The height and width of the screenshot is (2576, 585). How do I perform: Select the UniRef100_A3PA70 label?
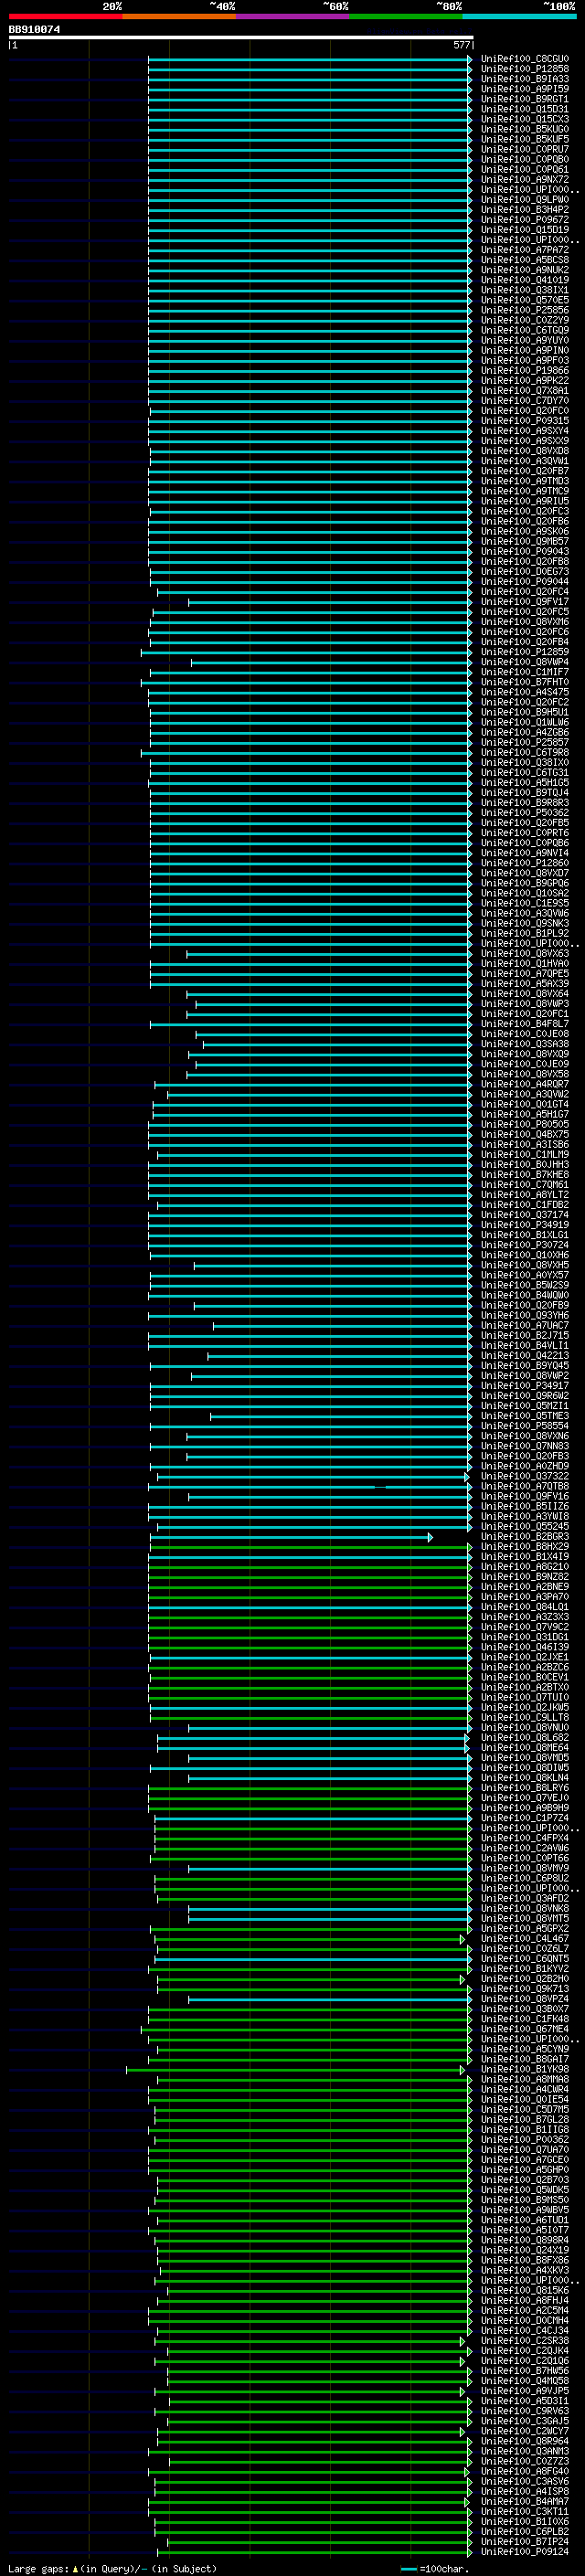click(524, 1597)
